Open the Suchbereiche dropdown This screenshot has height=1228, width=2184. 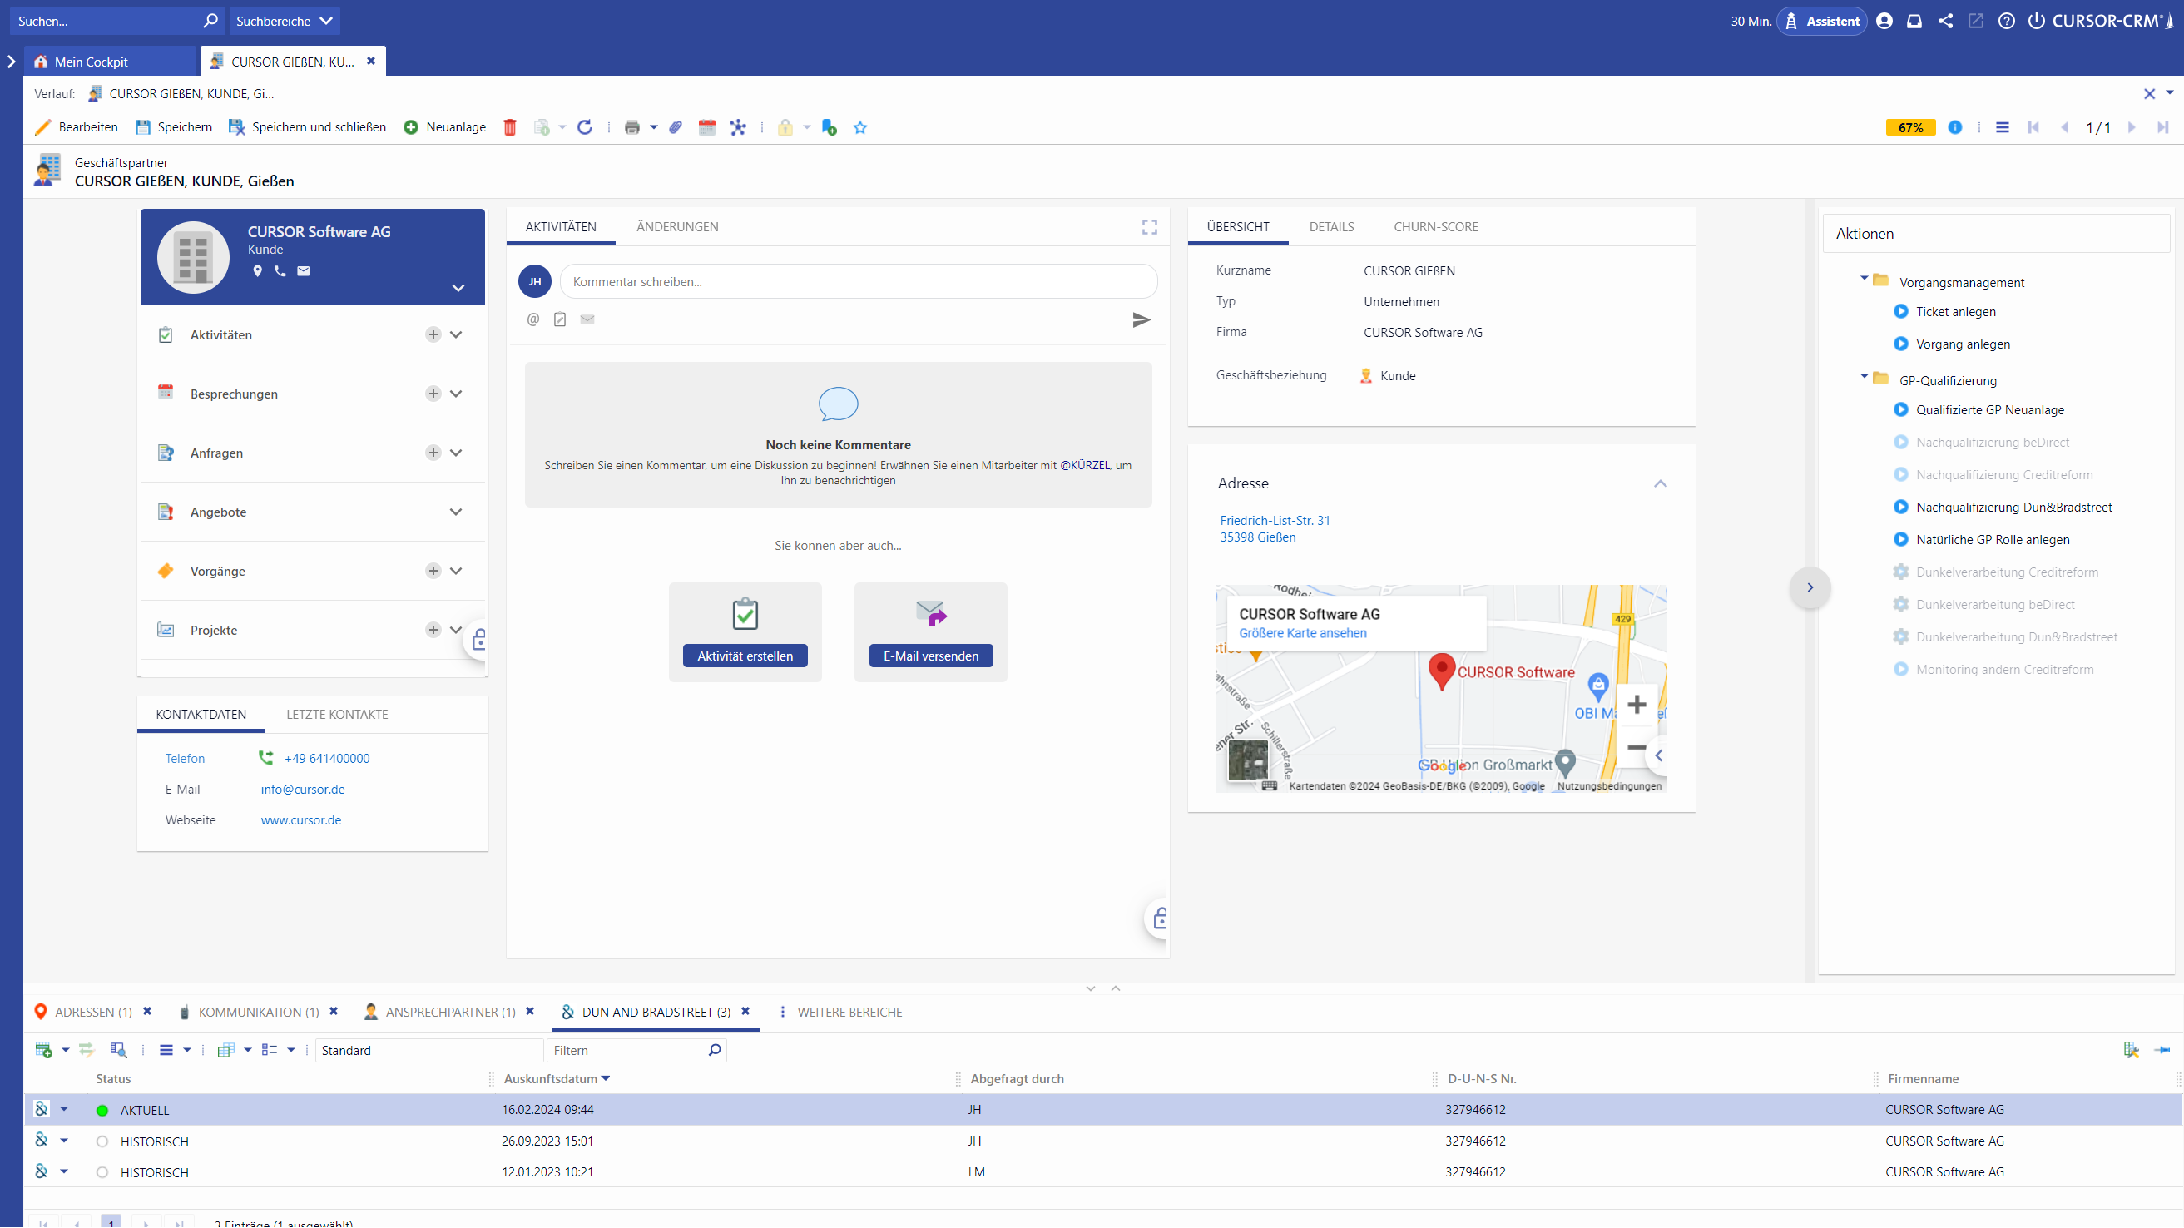point(284,21)
